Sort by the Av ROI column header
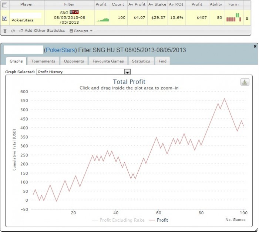Screen dimensions: 259x232 [176, 4]
